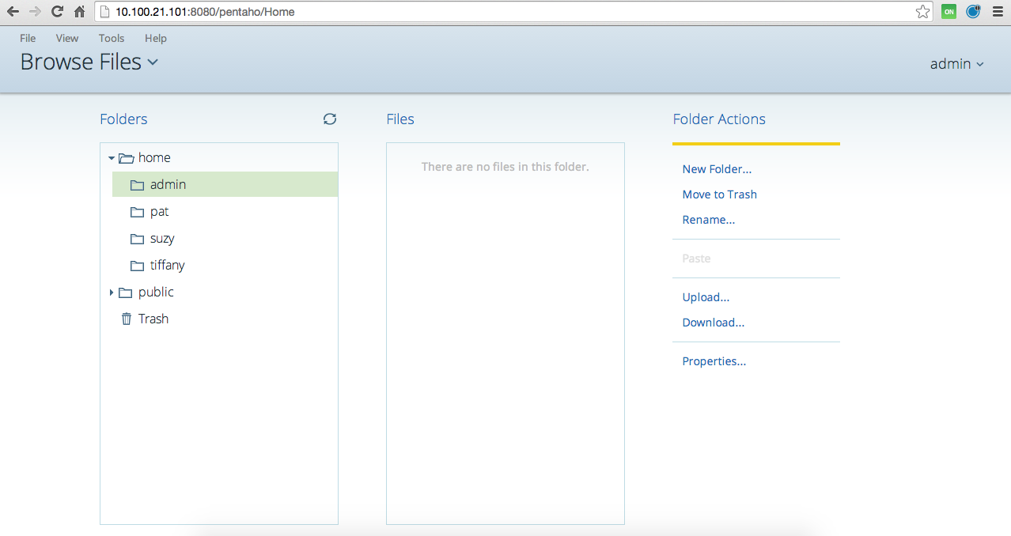Go to the browser home page icon
The width and height of the screenshot is (1011, 536).
(x=79, y=12)
